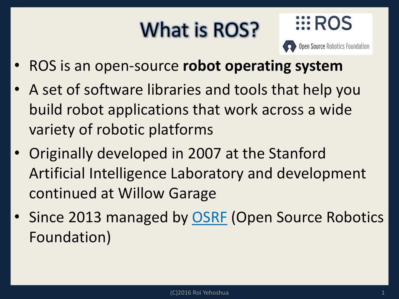Click the large 'ROS' logo wordmark
Screen dimensions: 399x299
pos(334,23)
